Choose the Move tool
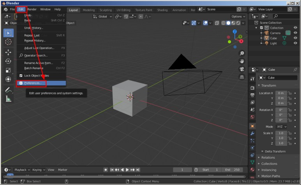301x185 pixels. point(8,52)
